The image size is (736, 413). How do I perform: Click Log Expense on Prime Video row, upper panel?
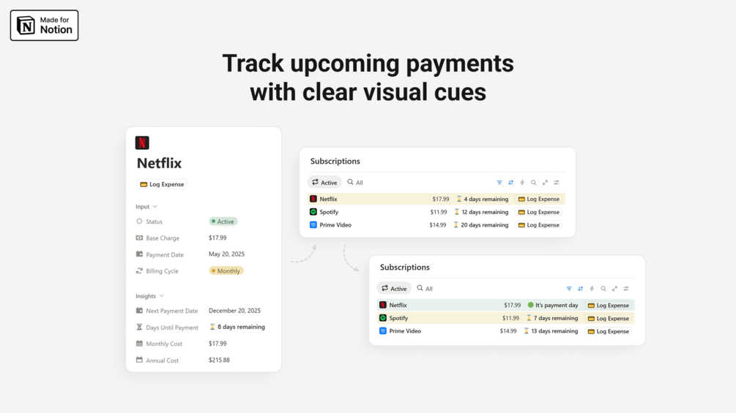click(539, 224)
